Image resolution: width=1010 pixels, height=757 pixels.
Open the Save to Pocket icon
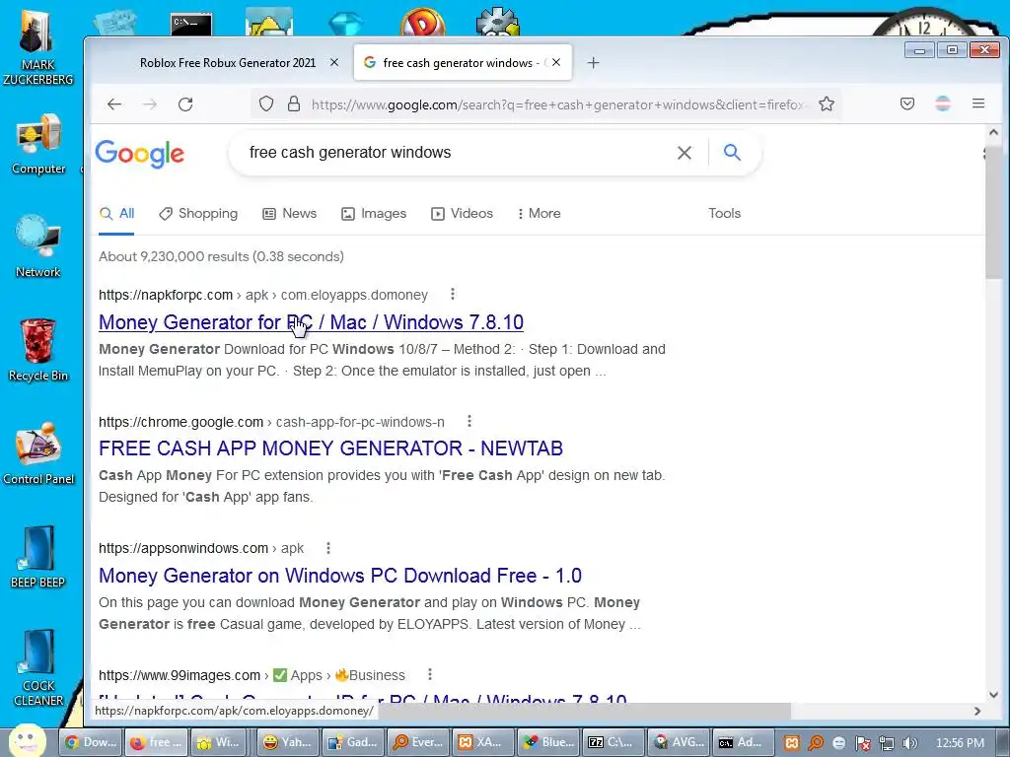coord(907,103)
